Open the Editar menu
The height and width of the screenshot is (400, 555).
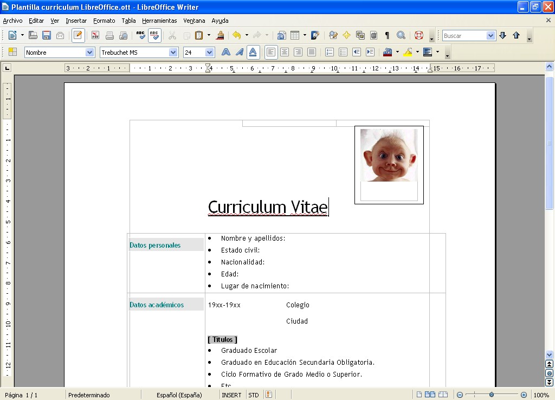tap(36, 21)
